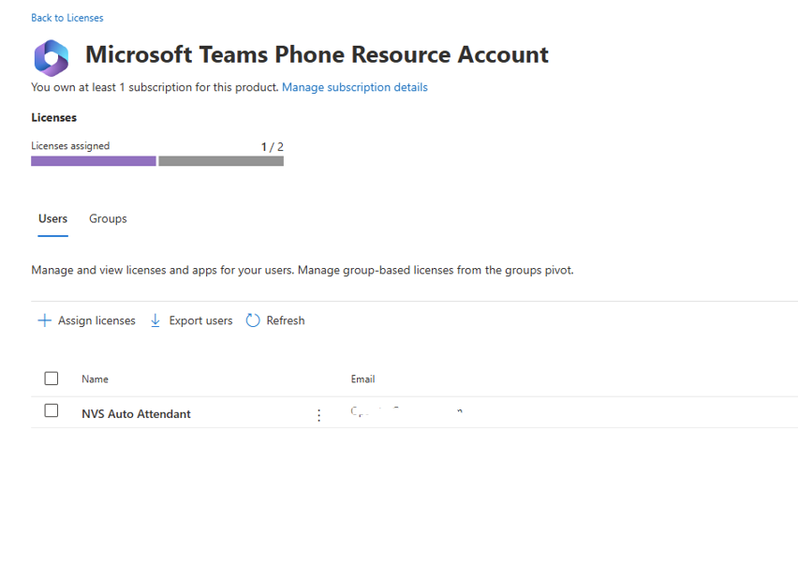This screenshot has width=798, height=580.
Task: Open NVS Auto Attendant user details
Action: pos(136,414)
